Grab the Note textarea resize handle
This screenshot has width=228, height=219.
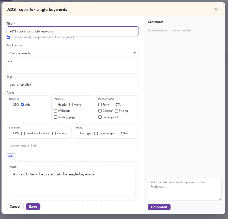click(x=134, y=195)
